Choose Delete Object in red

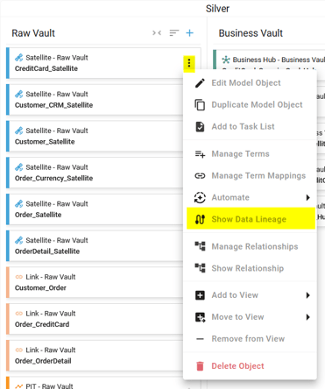[x=237, y=366]
